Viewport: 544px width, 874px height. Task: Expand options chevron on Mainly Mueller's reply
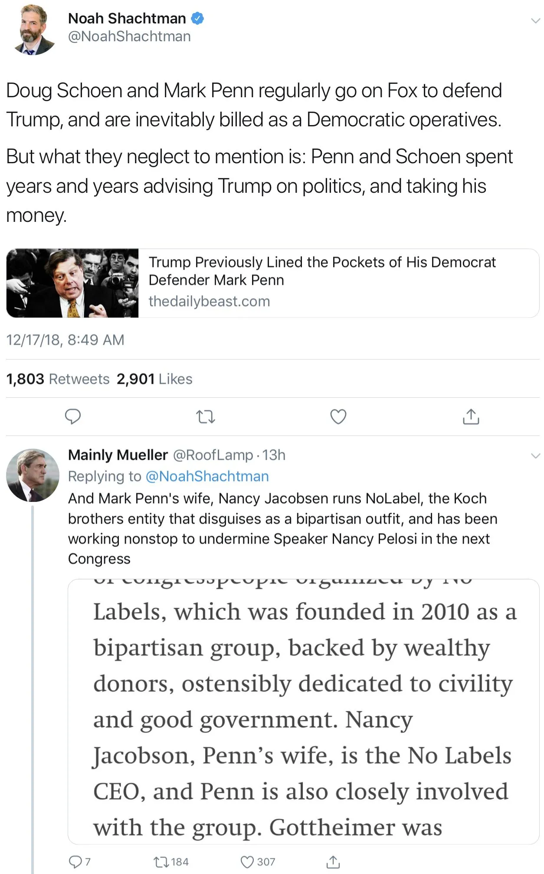click(x=535, y=455)
